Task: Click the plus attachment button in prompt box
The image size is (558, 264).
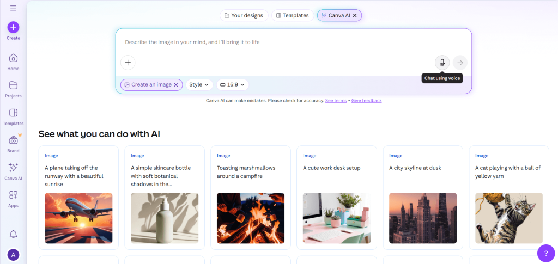Action: click(x=128, y=63)
